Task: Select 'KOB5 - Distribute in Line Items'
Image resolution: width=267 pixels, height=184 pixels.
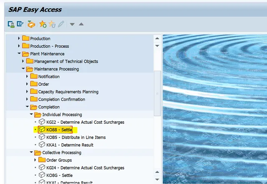Action: coord(76,137)
